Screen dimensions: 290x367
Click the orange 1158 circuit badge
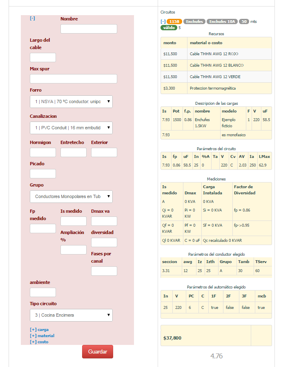click(x=174, y=22)
